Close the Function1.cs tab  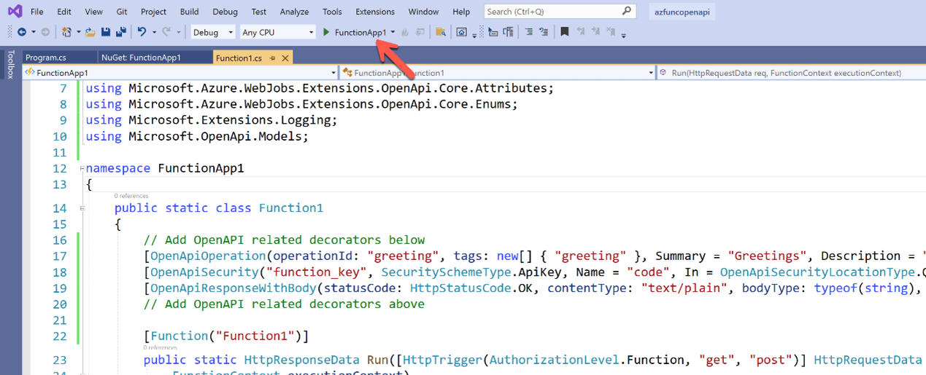[285, 58]
